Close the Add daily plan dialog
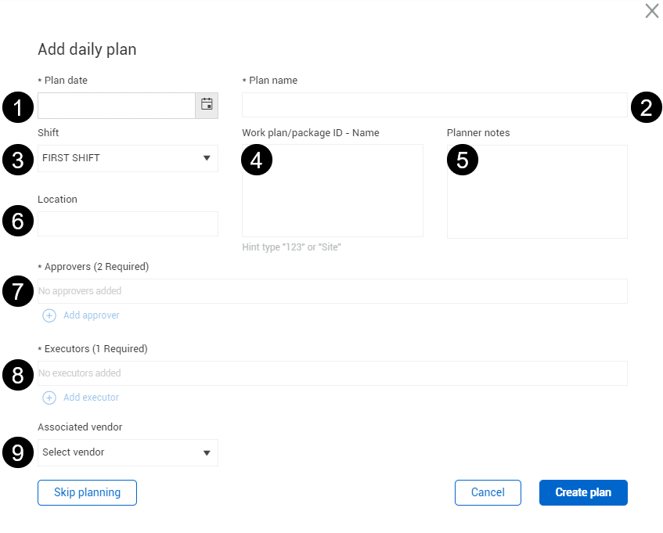 click(x=652, y=11)
